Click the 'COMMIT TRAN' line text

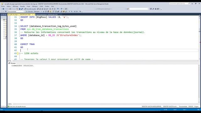(27, 44)
